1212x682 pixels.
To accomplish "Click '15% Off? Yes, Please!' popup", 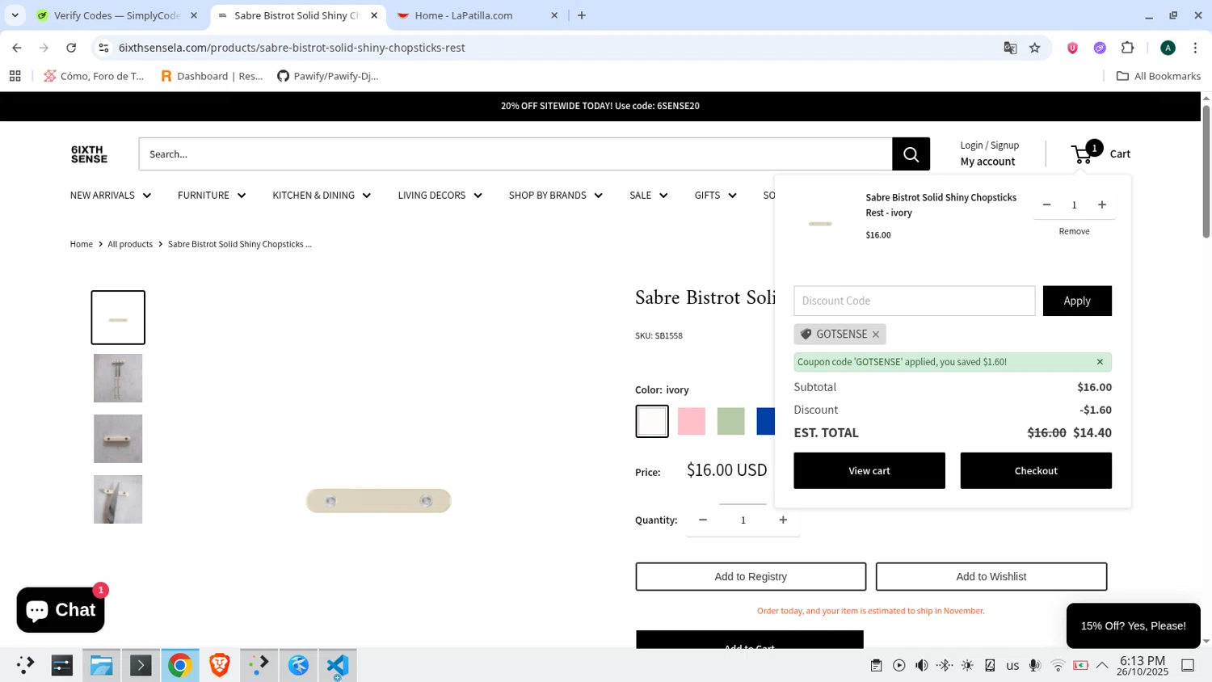I will tap(1133, 626).
